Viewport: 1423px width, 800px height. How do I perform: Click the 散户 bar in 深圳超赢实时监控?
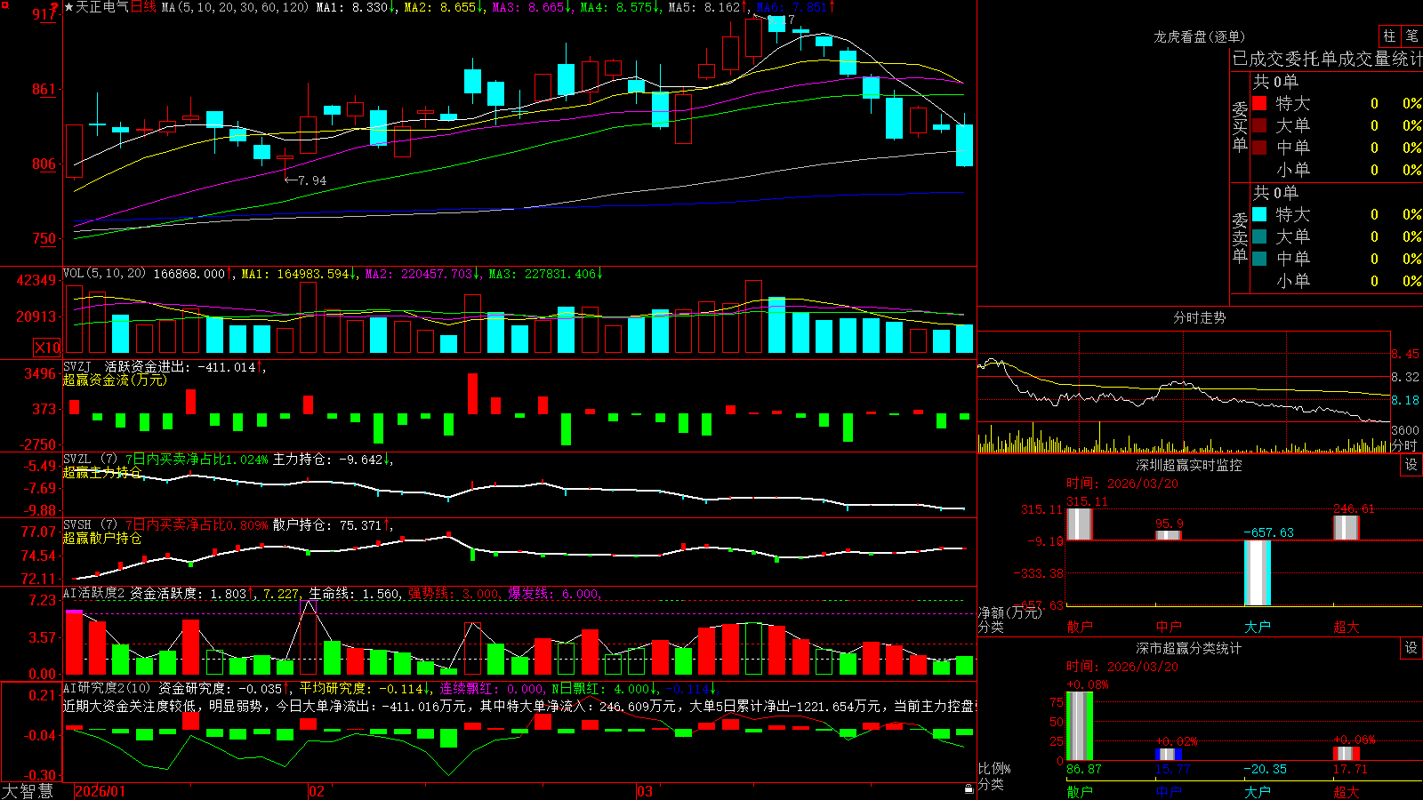click(1079, 524)
